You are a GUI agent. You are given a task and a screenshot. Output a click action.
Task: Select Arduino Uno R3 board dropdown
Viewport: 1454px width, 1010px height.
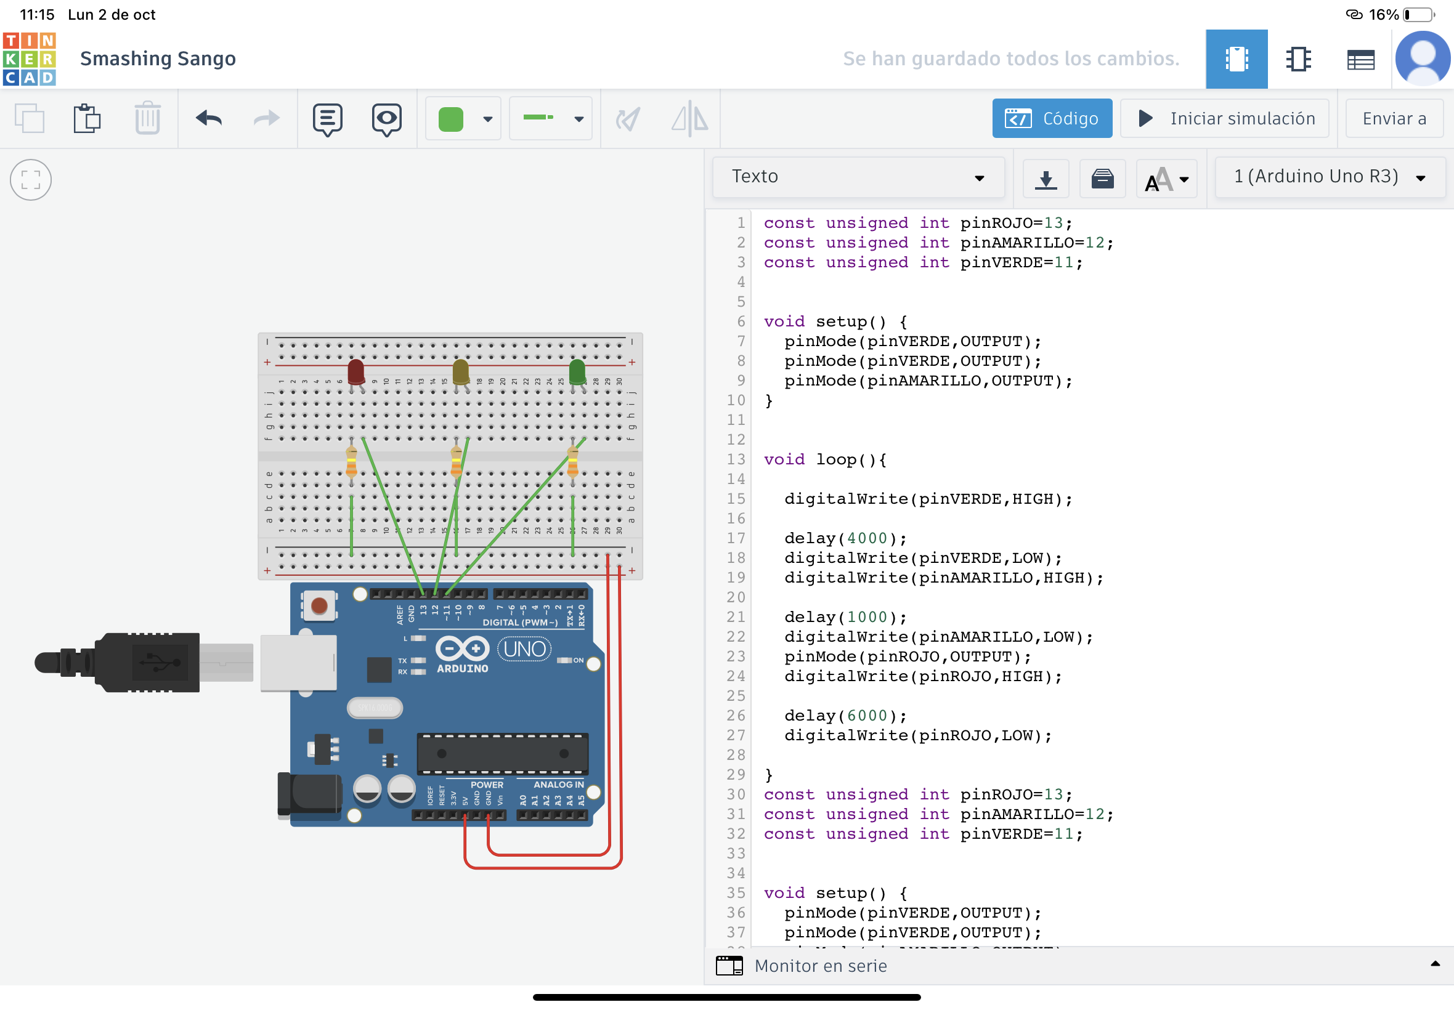(x=1330, y=177)
